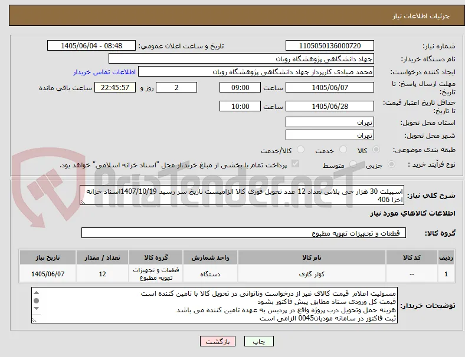This screenshot has width=465, height=357.
Task: Open the اطلاعات تماس خریدار link
Action: point(104,72)
